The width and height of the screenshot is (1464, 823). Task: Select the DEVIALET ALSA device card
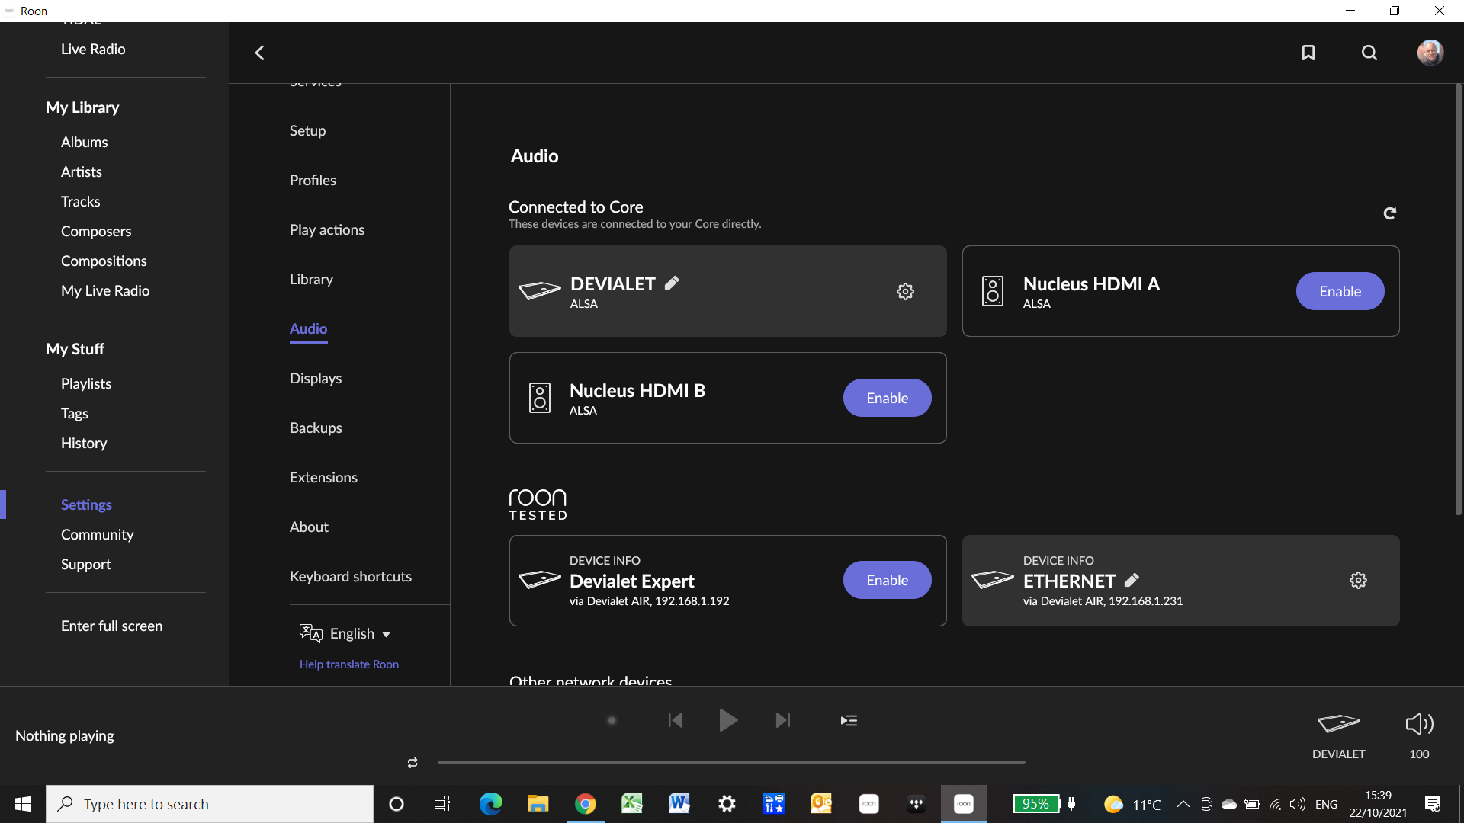click(x=727, y=291)
